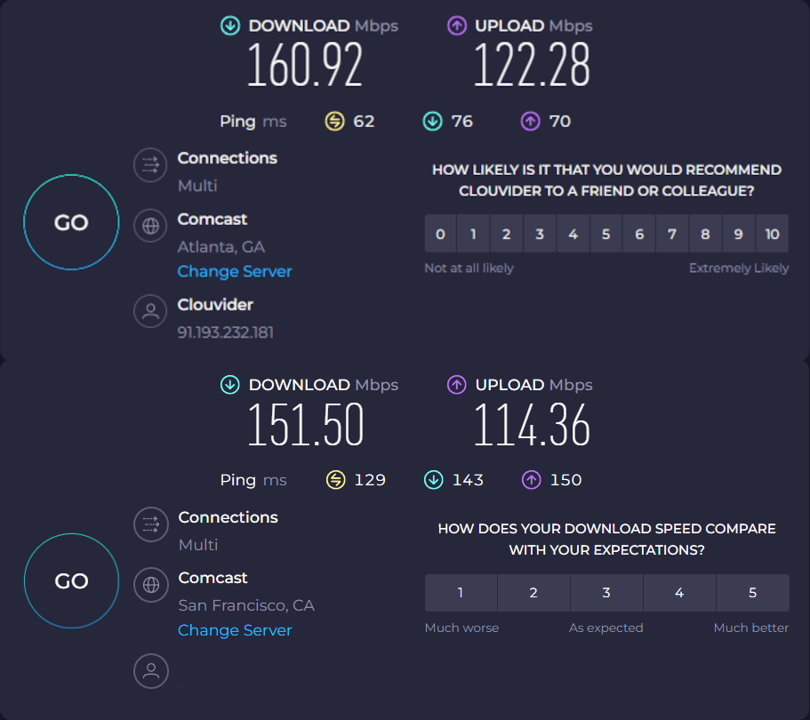Click the purple upload arrow icon
The width and height of the screenshot is (810, 720).
[x=457, y=26]
